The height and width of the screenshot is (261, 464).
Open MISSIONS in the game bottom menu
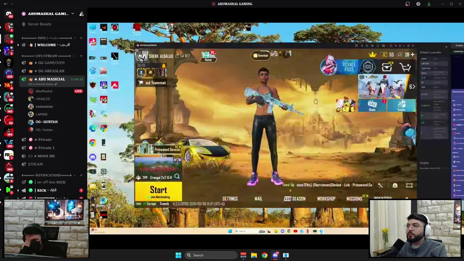pyautogui.click(x=354, y=199)
